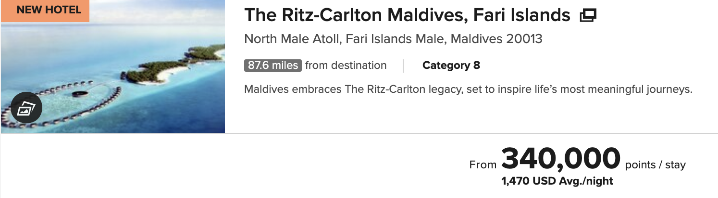Click the new-window icon beside hotel title

588,16
